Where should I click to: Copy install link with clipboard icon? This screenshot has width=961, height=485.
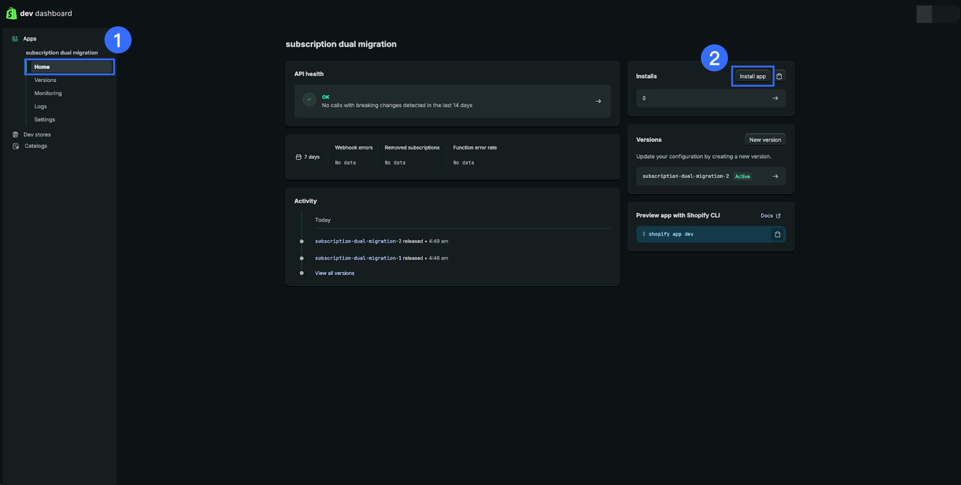[779, 76]
